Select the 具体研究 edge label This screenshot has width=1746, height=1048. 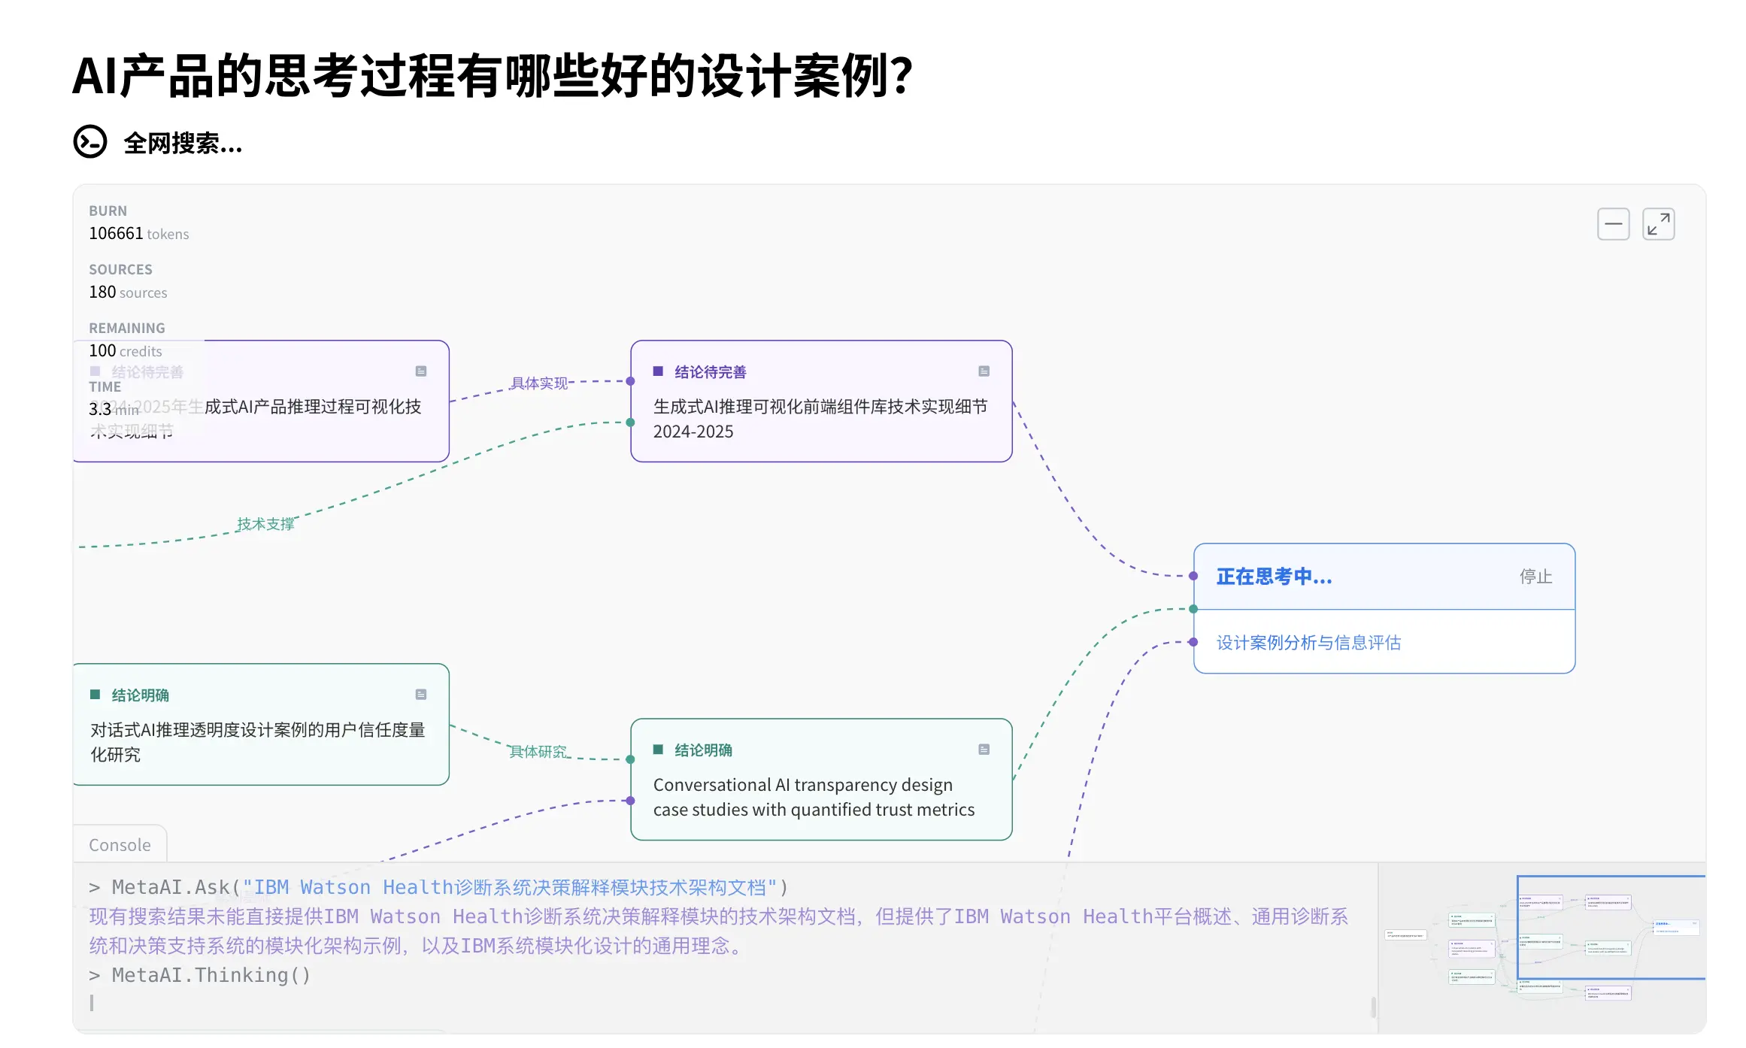click(x=538, y=752)
